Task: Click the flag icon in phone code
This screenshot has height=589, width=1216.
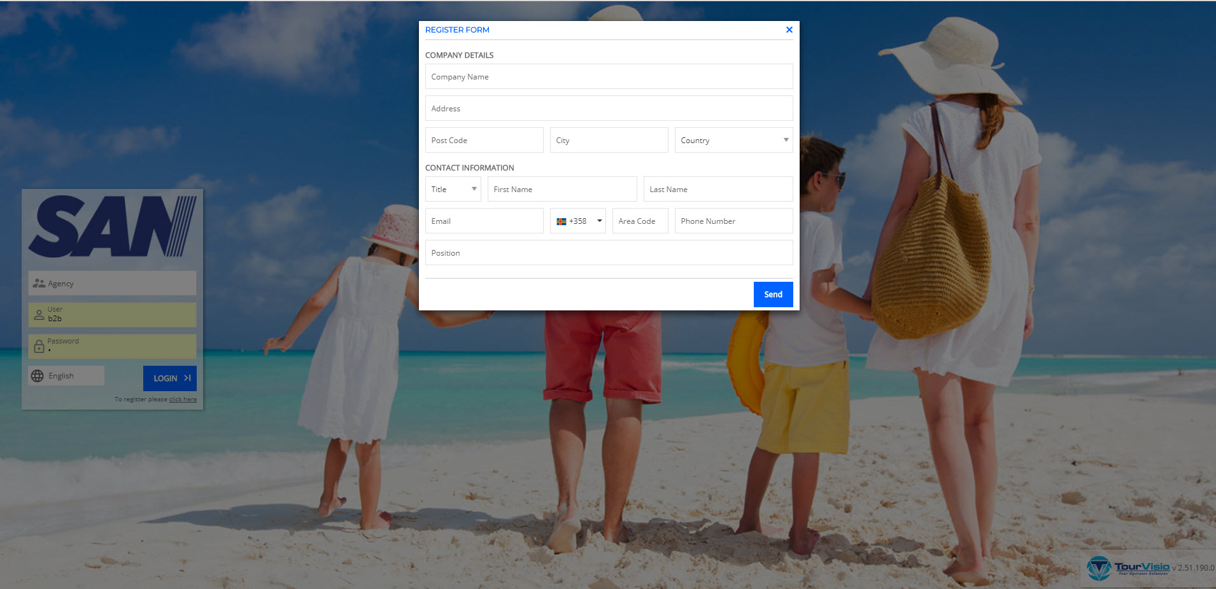Action: [x=561, y=221]
